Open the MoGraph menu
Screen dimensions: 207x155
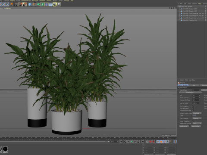click(x=35, y=1)
